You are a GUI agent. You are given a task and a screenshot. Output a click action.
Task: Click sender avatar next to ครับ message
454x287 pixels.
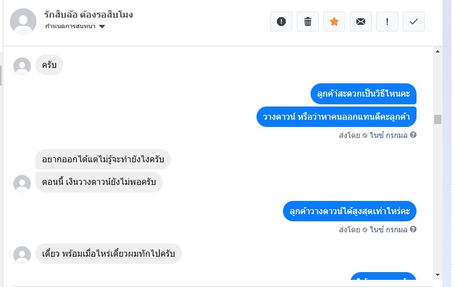(x=22, y=66)
